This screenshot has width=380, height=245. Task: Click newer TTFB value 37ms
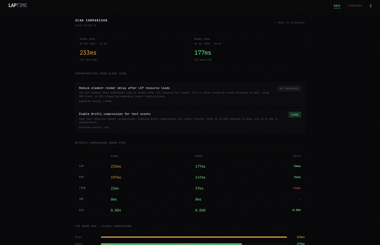(199, 188)
